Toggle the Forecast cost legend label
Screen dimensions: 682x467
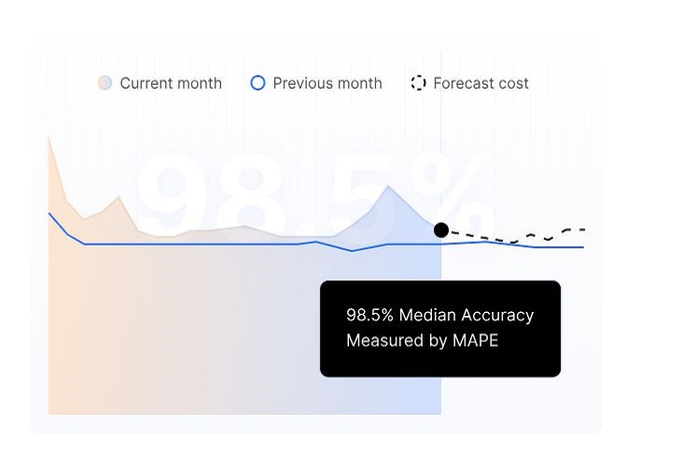[480, 83]
